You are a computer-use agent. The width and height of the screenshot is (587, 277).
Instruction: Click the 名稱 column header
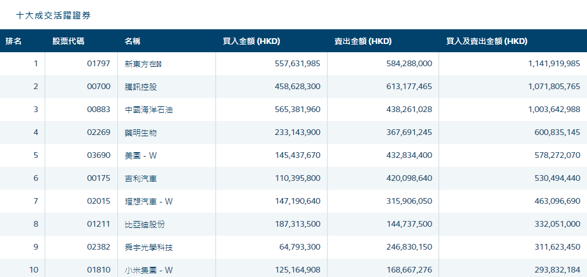133,41
